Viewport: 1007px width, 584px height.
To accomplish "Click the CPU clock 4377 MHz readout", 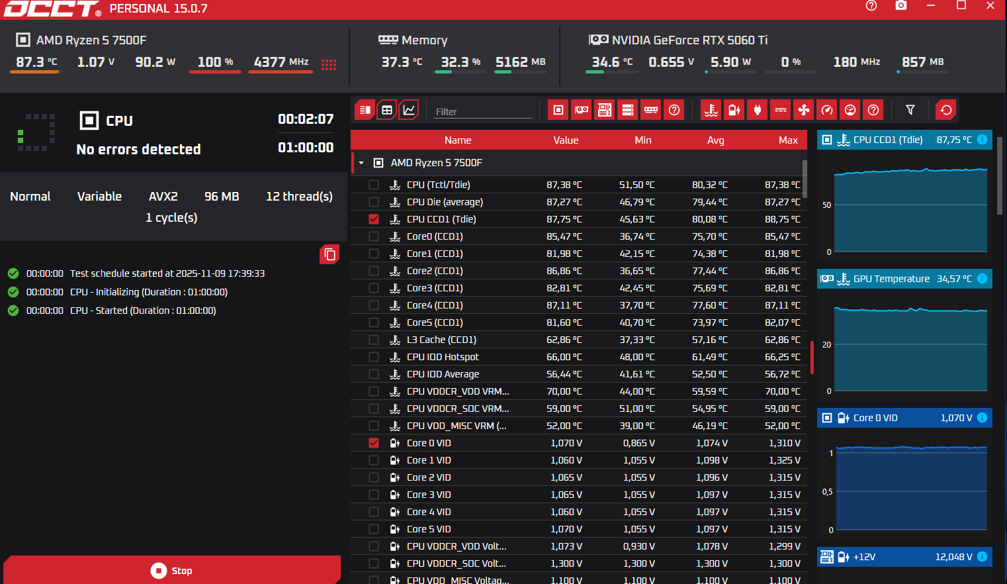I will pyautogui.click(x=281, y=62).
